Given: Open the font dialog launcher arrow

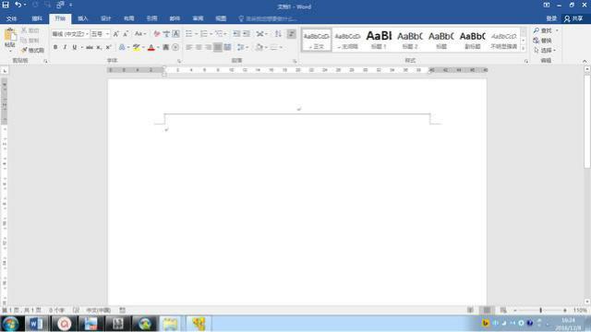Looking at the screenshot, I should [179, 61].
